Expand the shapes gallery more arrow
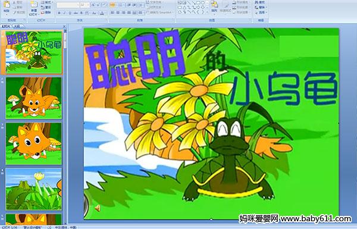This screenshot has width=357, height=229. (x=207, y=11)
